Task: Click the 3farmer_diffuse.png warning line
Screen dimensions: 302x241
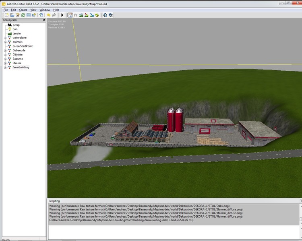Action: pyautogui.click(x=146, y=213)
